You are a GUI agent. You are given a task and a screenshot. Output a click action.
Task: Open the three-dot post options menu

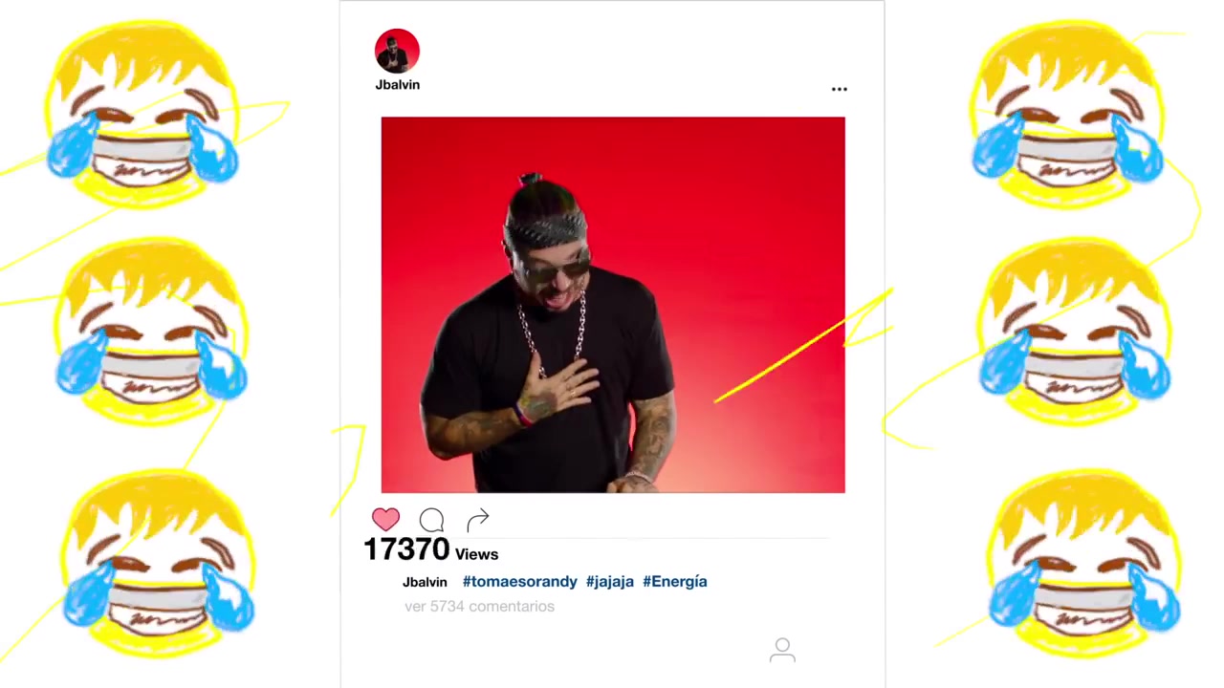(x=839, y=89)
